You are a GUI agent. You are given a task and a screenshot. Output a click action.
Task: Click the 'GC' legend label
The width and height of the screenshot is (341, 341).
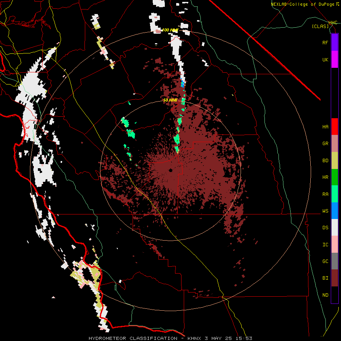click(x=325, y=261)
